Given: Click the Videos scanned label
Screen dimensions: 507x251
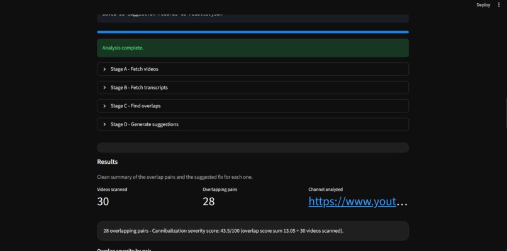Looking at the screenshot, I should click(112, 190).
